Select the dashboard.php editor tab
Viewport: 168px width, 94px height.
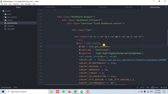(155, 7)
